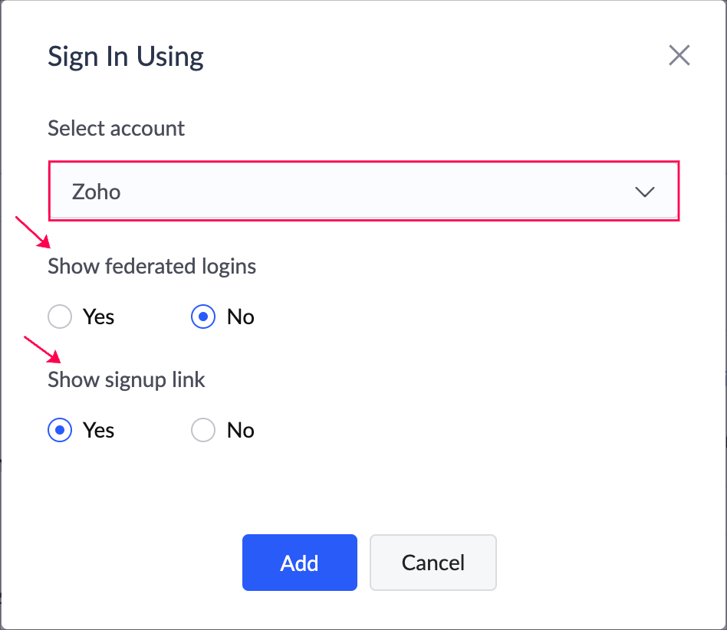727x630 pixels.
Task: Click the Yes label under federated logins
Action: coord(98,317)
